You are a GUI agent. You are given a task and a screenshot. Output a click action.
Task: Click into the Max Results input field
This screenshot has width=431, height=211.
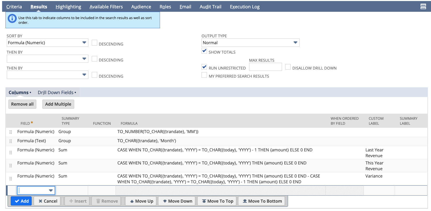(x=265, y=67)
